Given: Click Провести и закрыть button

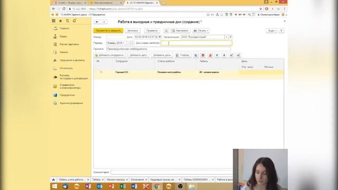Looking at the screenshot, I should [x=108, y=31].
